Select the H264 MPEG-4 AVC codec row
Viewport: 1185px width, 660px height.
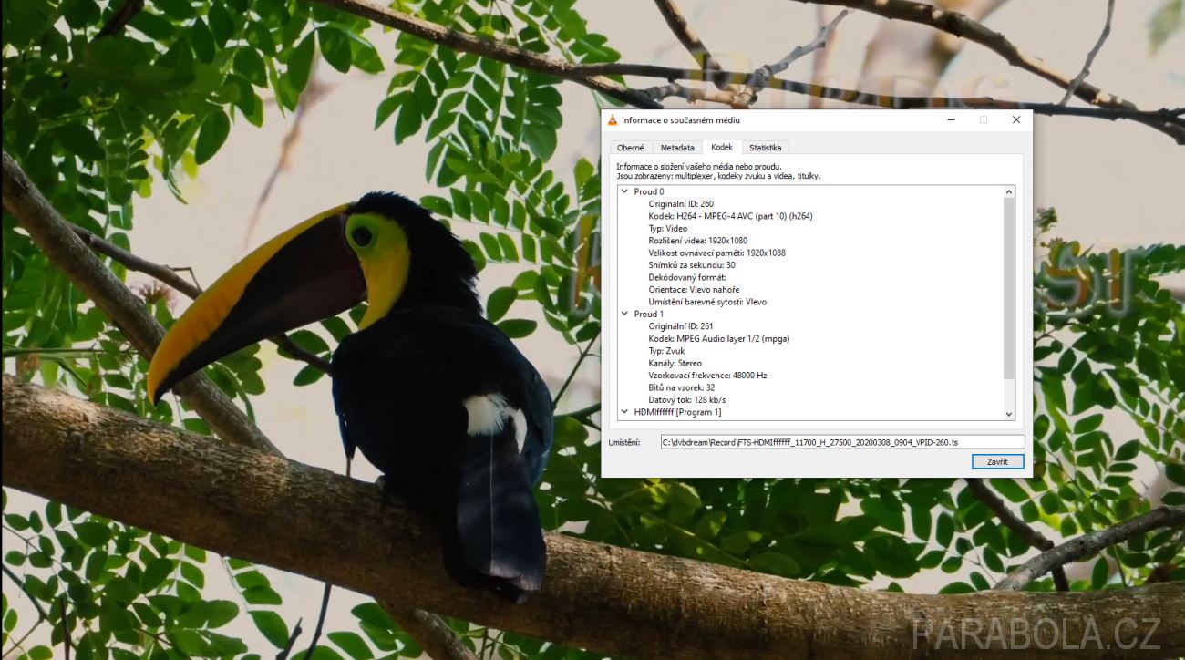[x=729, y=217]
